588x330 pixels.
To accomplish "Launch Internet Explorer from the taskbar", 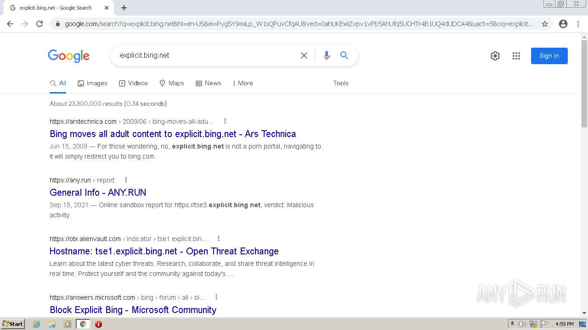I will coord(37,324).
